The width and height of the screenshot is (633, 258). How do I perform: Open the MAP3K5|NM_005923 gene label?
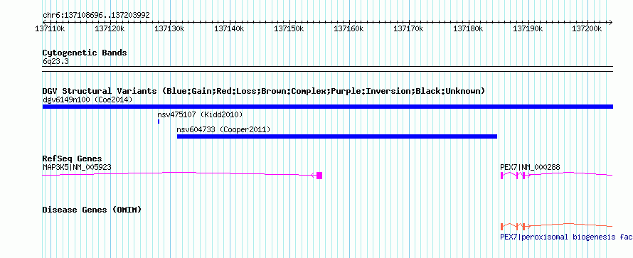click(x=77, y=167)
